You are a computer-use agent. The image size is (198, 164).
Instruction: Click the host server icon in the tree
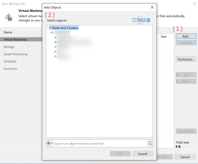click(x=53, y=33)
